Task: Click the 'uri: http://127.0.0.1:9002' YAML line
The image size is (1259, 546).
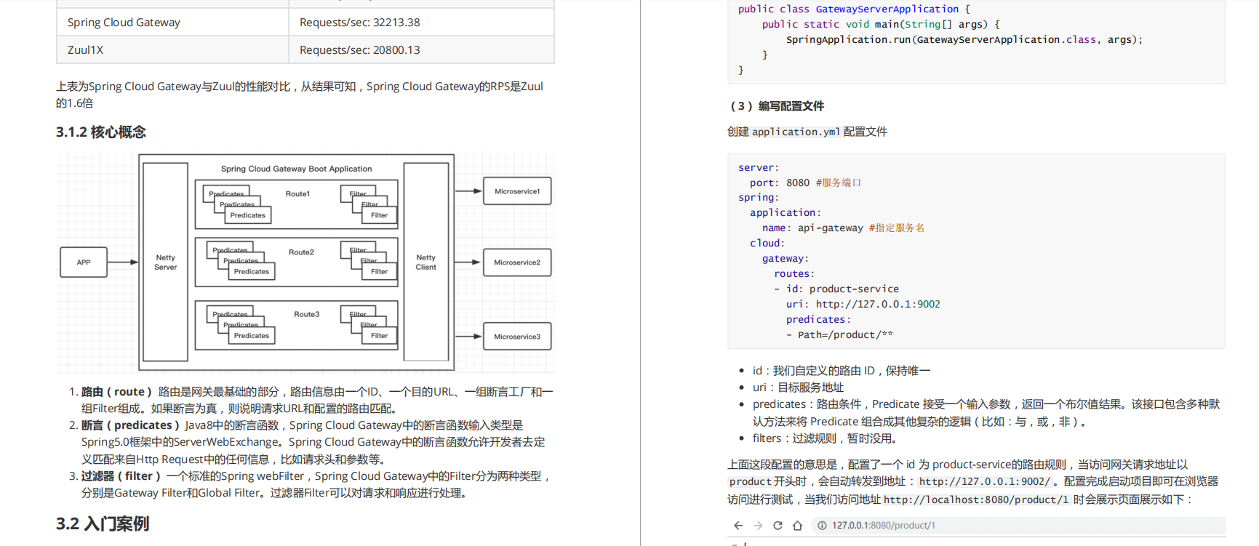Action: [863, 304]
